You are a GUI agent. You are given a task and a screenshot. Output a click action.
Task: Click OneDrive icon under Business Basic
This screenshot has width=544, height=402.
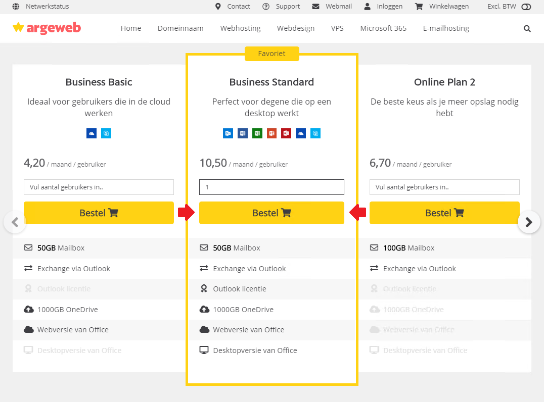coord(91,133)
